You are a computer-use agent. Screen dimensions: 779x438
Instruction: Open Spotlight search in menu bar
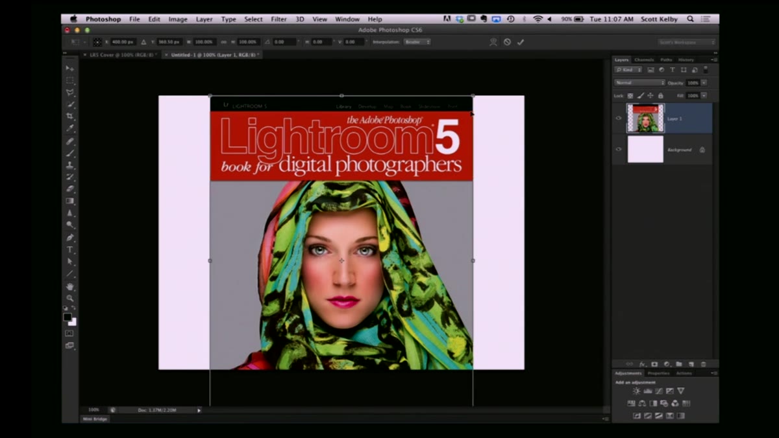[x=690, y=19]
